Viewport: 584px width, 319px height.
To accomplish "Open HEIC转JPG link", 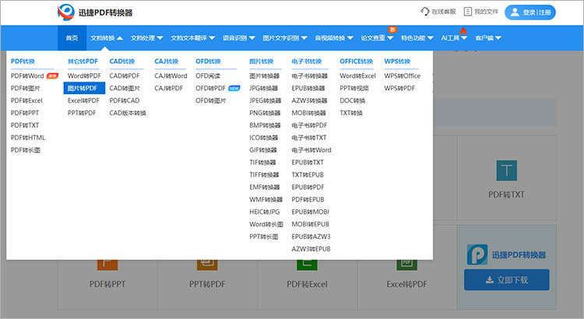I will click(265, 212).
